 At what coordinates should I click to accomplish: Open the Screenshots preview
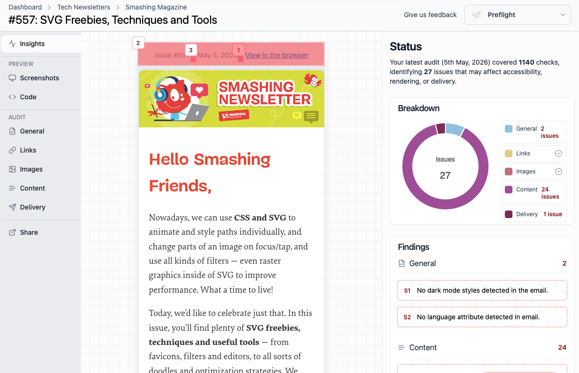pyautogui.click(x=40, y=78)
